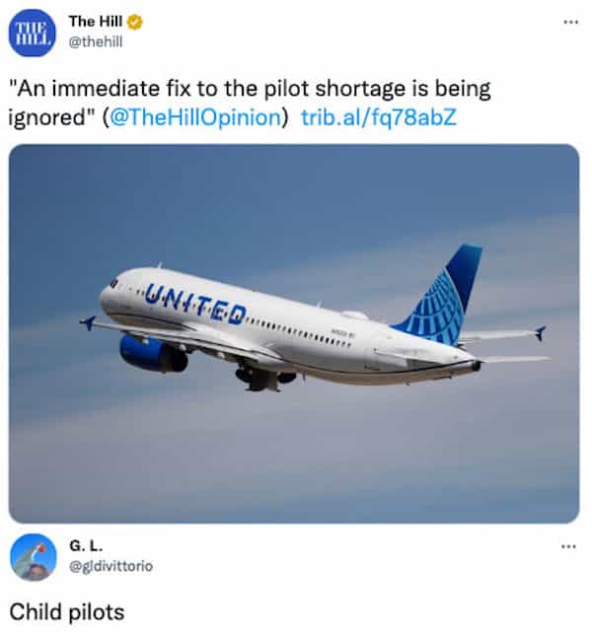
Task: Click the pilot shortage tweet text
Action: pyautogui.click(x=247, y=90)
